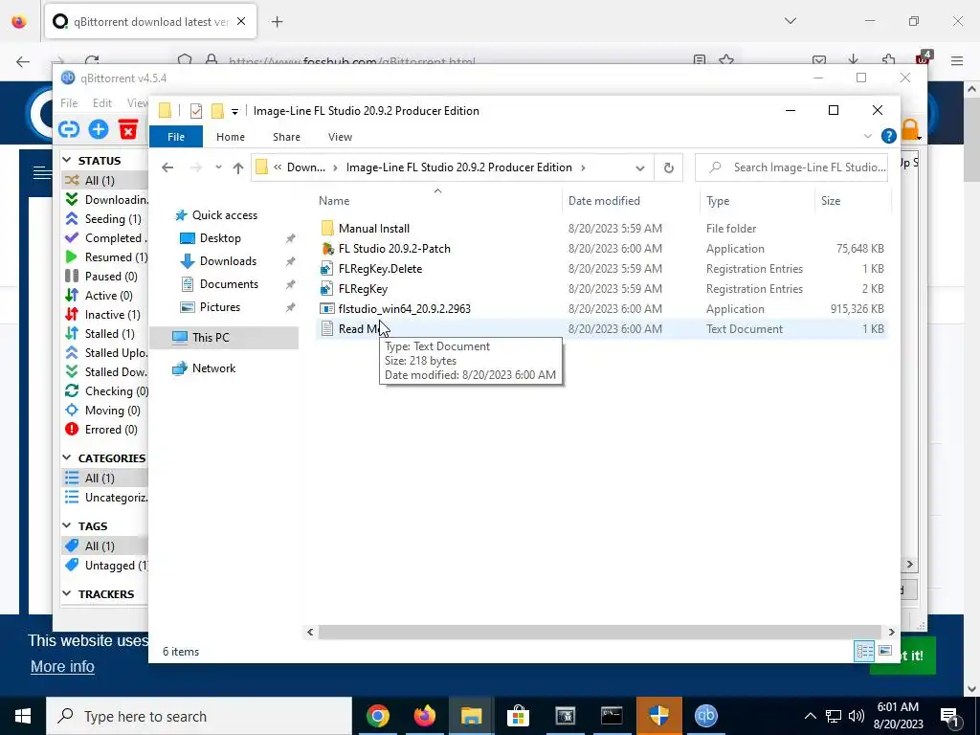Image resolution: width=980 pixels, height=735 pixels.
Task: Open qBittorrent Edit menu
Action: coord(101,103)
